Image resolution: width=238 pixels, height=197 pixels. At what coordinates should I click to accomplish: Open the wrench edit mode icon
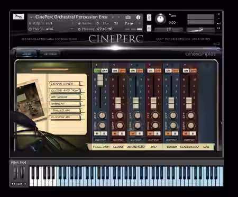click(19, 17)
